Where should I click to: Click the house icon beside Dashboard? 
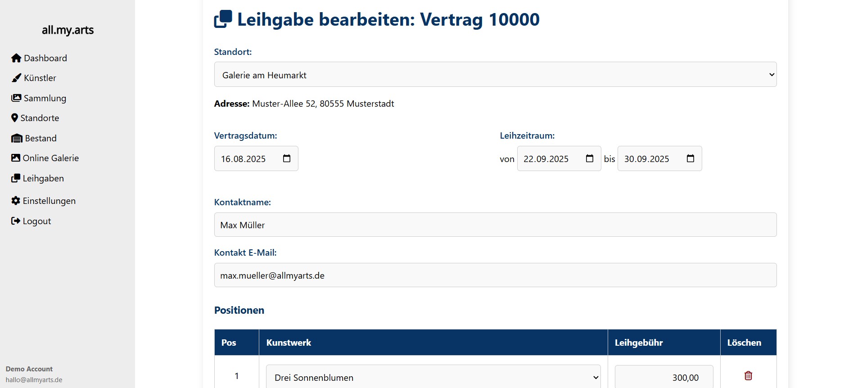(16, 58)
